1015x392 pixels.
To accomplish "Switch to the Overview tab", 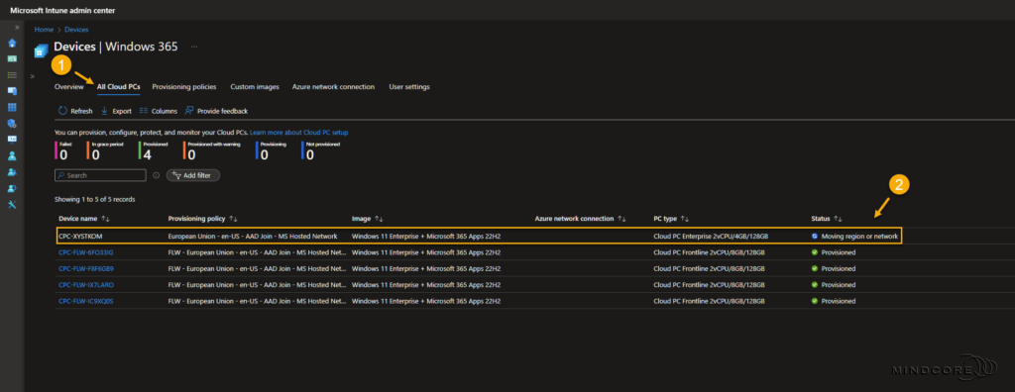I will tap(69, 87).
